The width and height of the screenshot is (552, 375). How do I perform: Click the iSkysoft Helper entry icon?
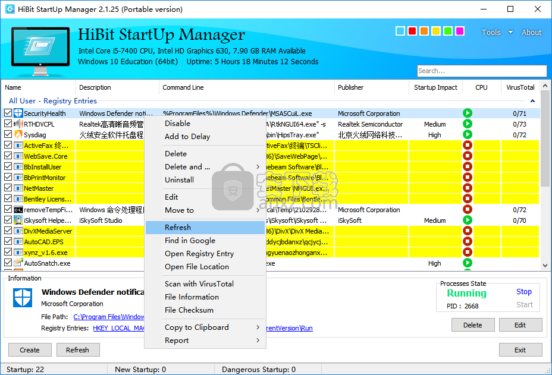pyautogui.click(x=18, y=220)
